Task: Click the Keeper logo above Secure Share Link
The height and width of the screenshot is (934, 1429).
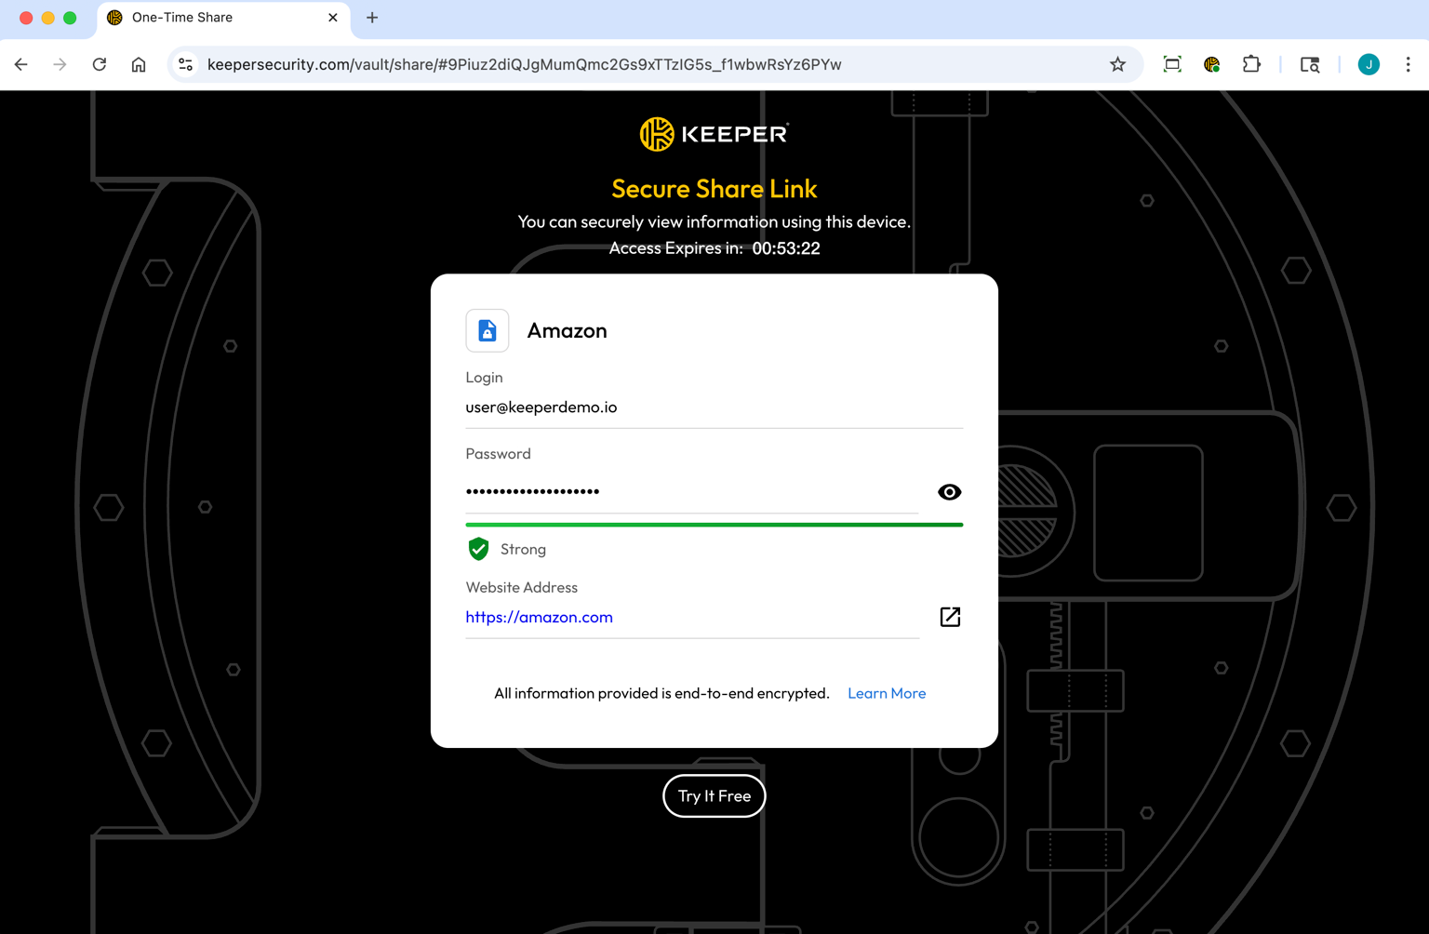Action: [x=714, y=133]
